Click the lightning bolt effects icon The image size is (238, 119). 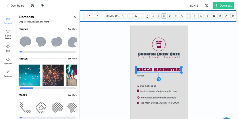click(207, 16)
